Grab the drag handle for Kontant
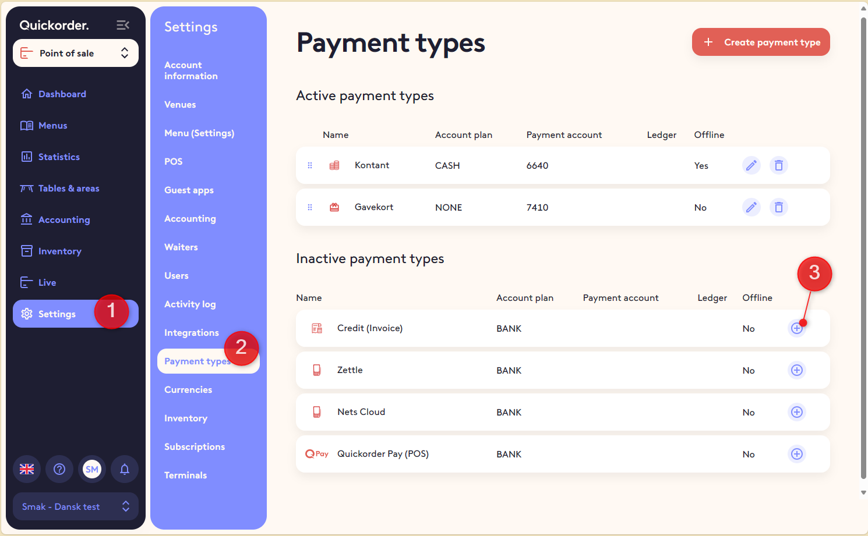Screen dimensions: 868x536 [310, 165]
